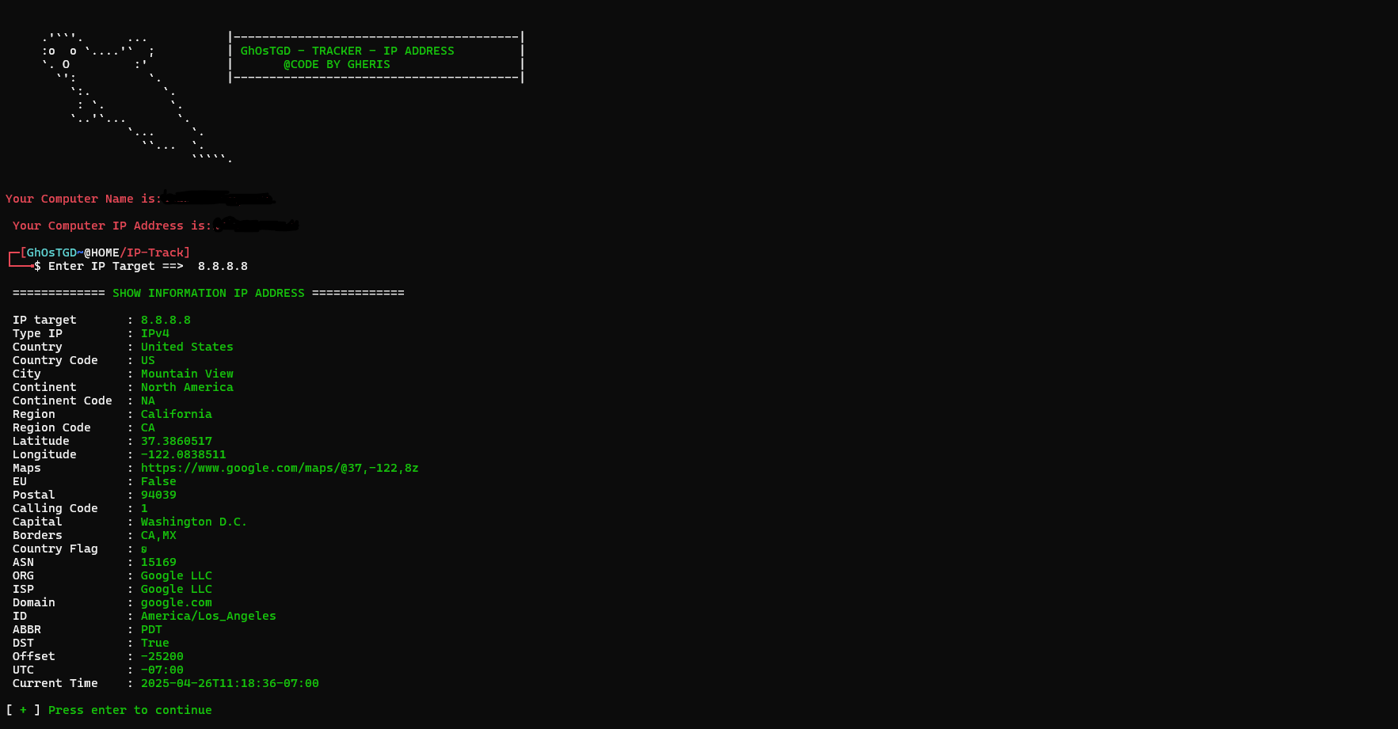The image size is (1398, 729).
Task: Select the 'Maps' field label
Action: tap(27, 468)
